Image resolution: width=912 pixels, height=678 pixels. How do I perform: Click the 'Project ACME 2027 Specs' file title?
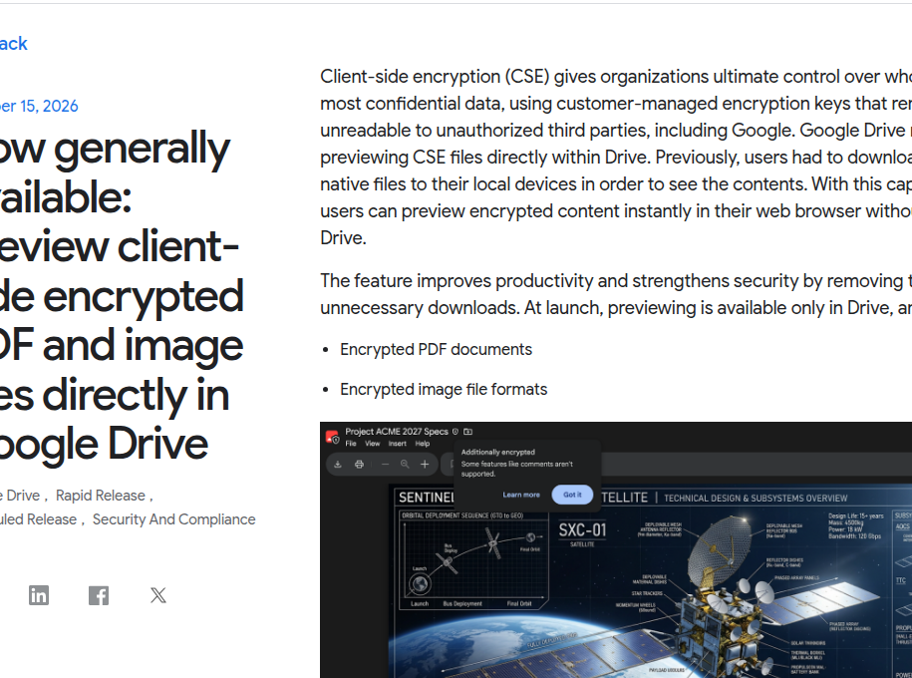(x=397, y=432)
